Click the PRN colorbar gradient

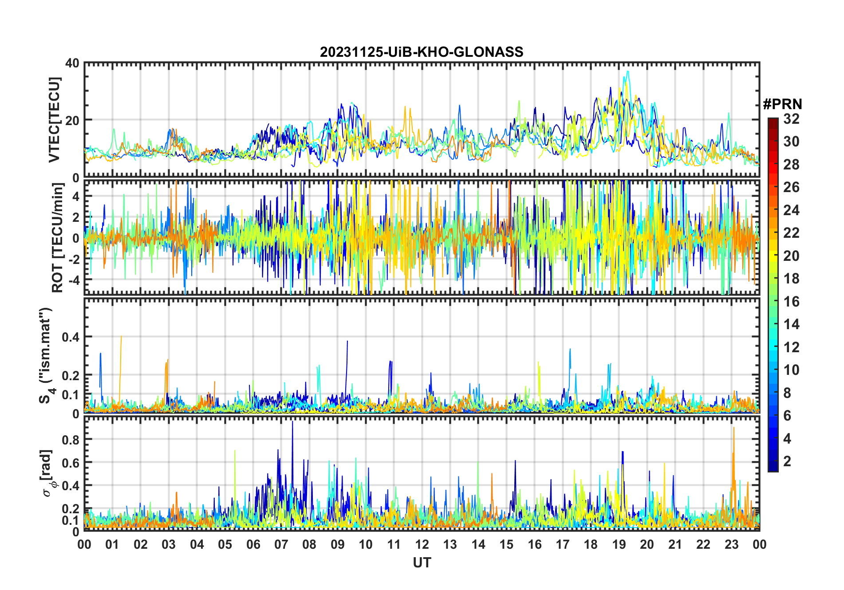click(x=773, y=295)
